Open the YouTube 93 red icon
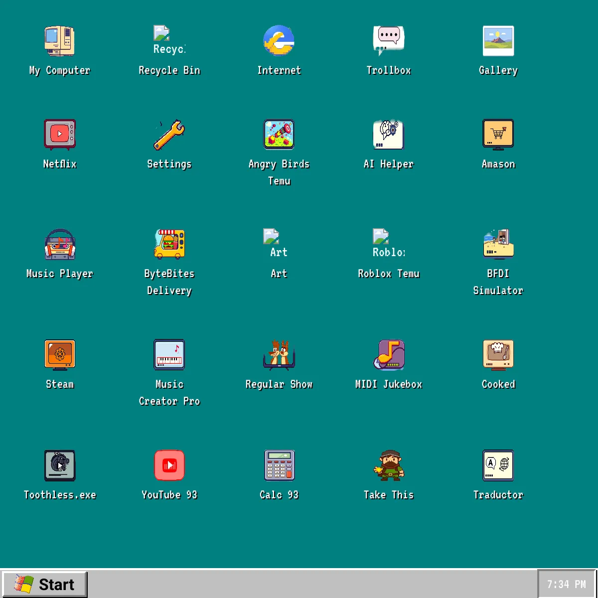The height and width of the screenshot is (598, 598). pos(169,465)
